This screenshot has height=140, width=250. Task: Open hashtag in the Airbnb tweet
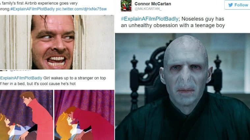[x=33, y=9]
